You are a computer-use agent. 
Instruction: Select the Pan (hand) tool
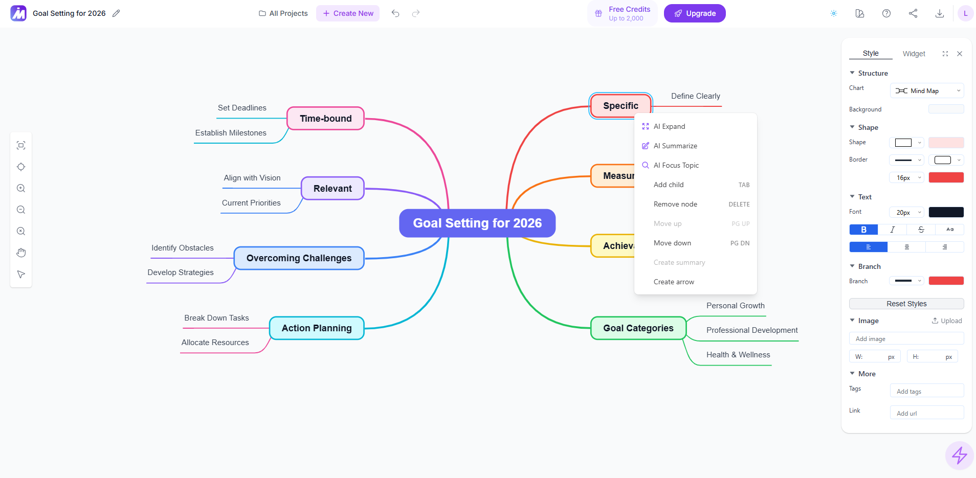click(21, 252)
